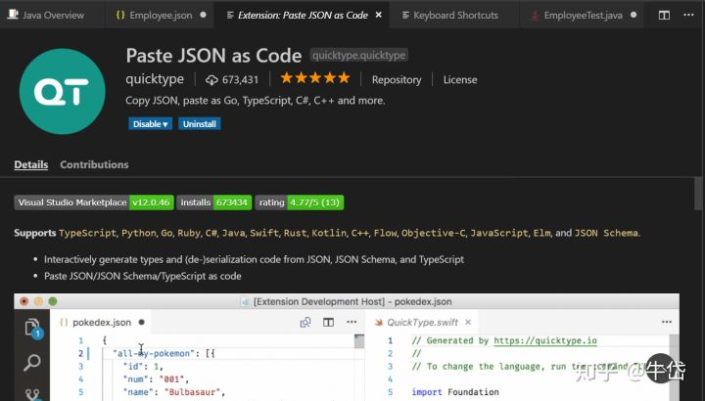Click the quicktype QT extension logo
705x401 pixels.
[x=62, y=92]
